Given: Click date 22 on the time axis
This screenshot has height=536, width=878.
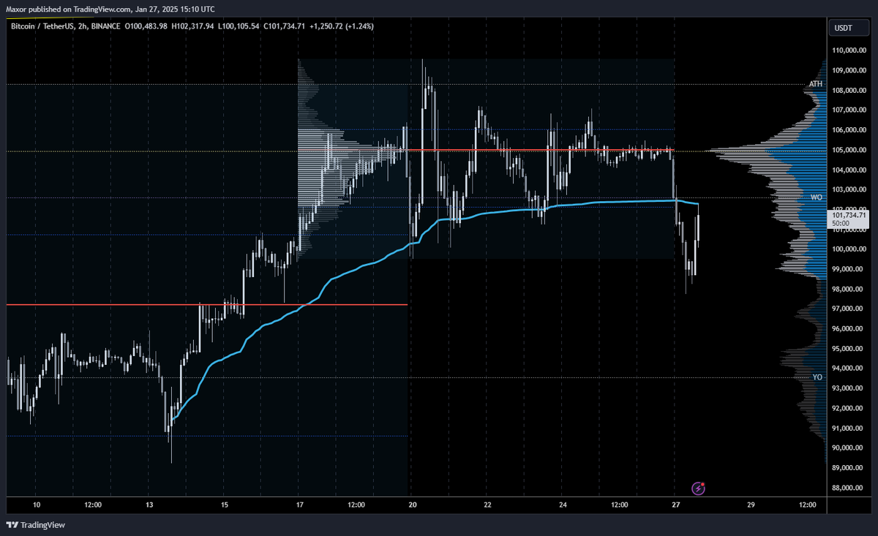Looking at the screenshot, I should (x=487, y=505).
